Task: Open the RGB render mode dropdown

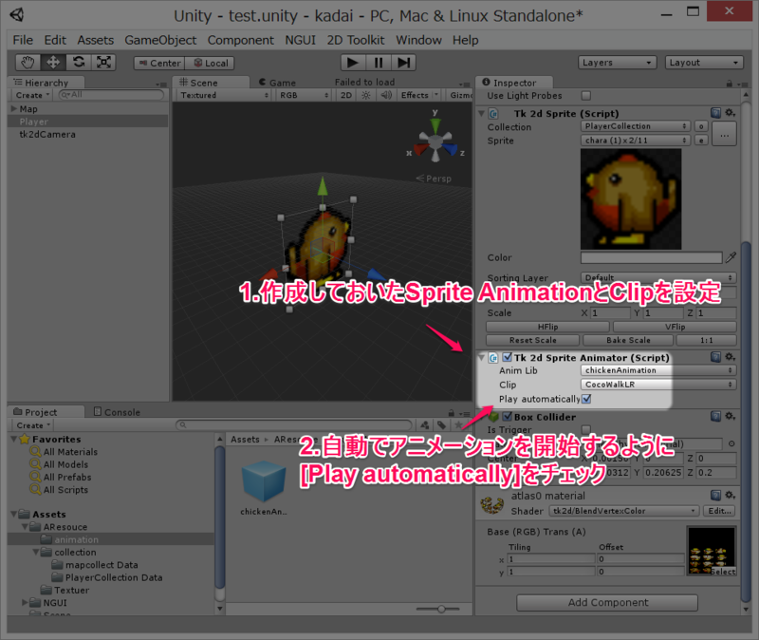Action: click(304, 95)
